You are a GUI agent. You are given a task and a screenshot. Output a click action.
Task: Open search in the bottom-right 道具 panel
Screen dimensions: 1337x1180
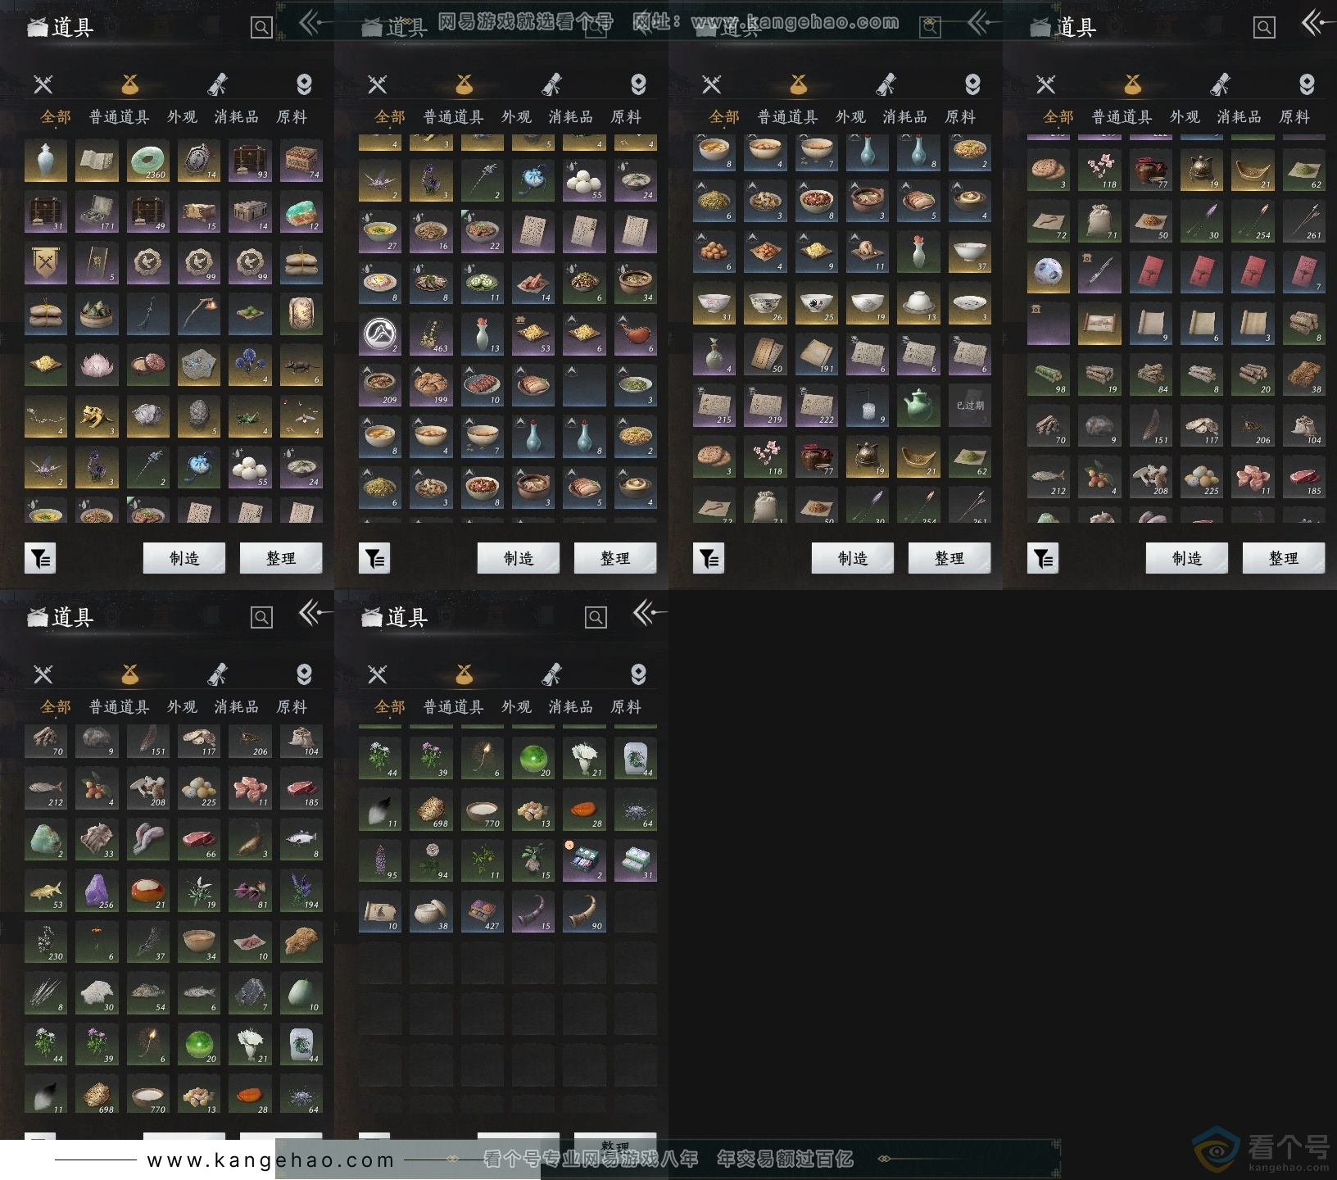(596, 618)
